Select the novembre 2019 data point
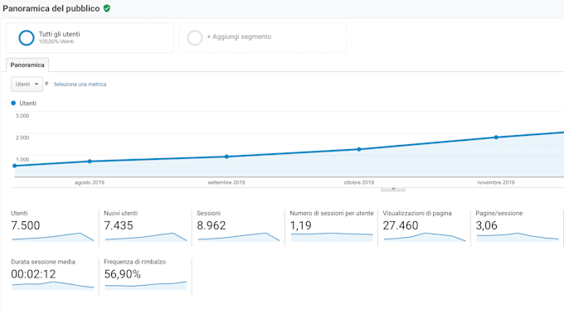This screenshot has width=564, height=314. 496,138
